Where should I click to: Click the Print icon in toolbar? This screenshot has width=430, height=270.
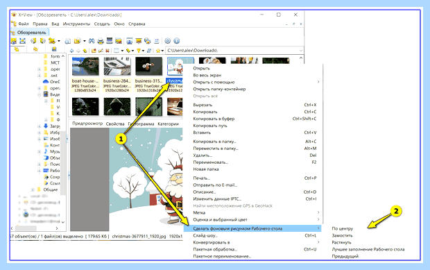[101, 41]
